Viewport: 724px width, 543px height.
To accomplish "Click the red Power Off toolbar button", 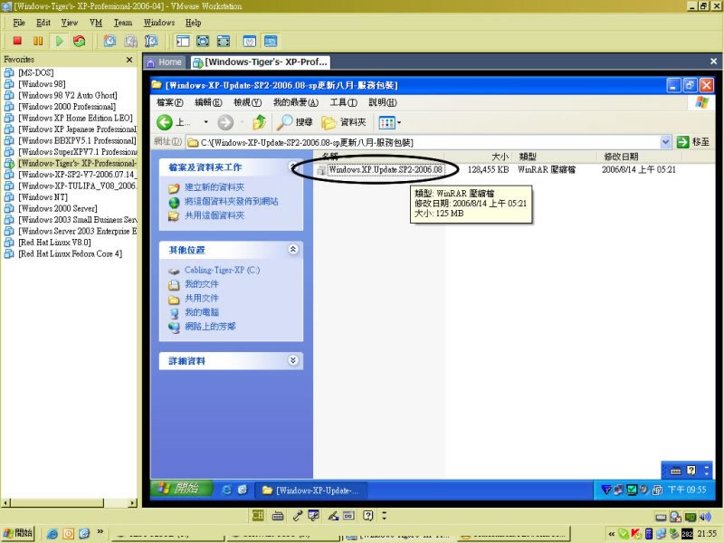I will (x=17, y=41).
